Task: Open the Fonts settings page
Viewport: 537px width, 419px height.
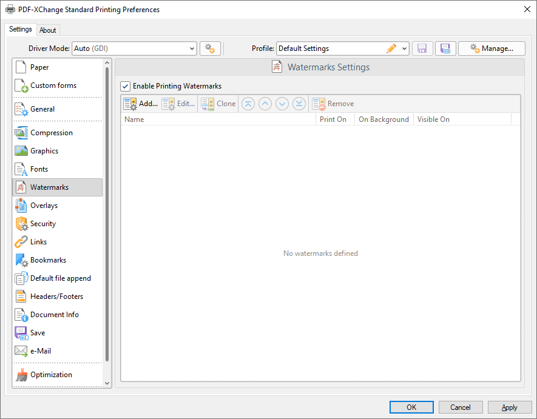Action: pyautogui.click(x=57, y=169)
